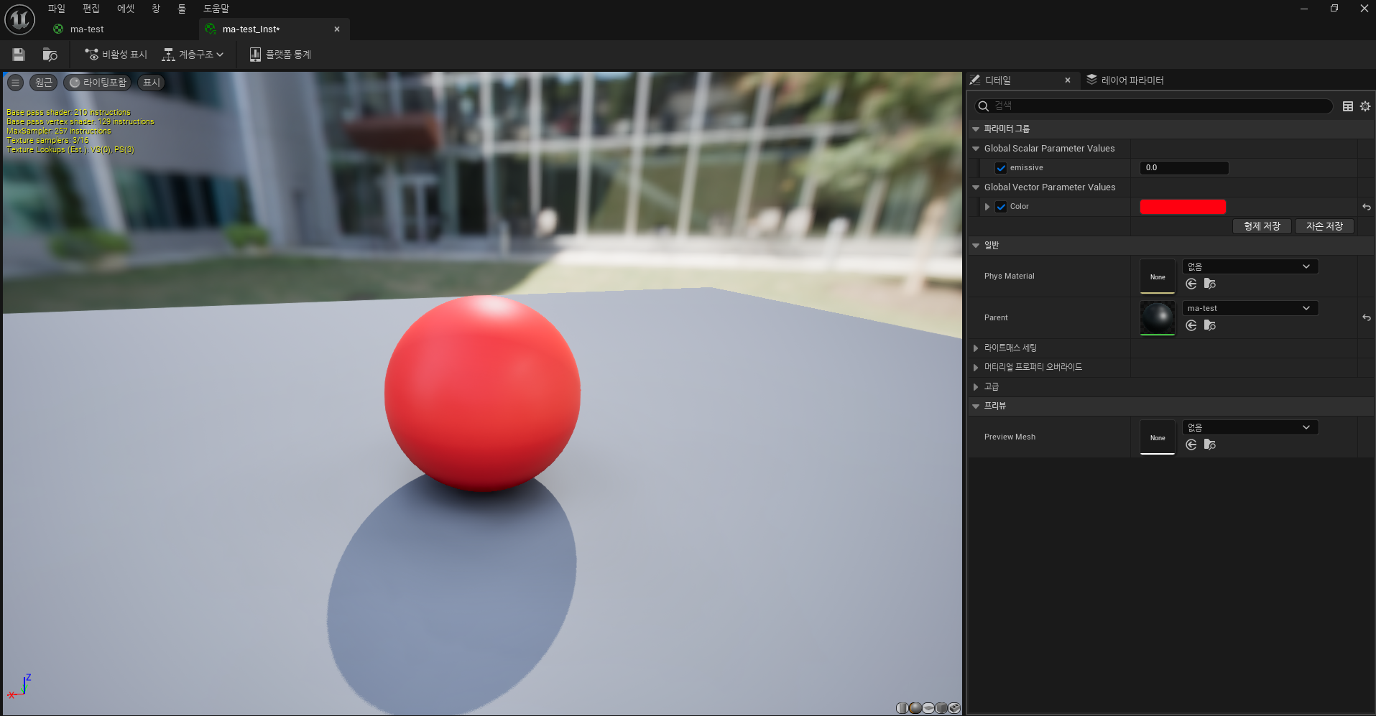This screenshot has height=716, width=1376.
Task: Click the Parent ma-test material thumbnail
Action: [1158, 318]
